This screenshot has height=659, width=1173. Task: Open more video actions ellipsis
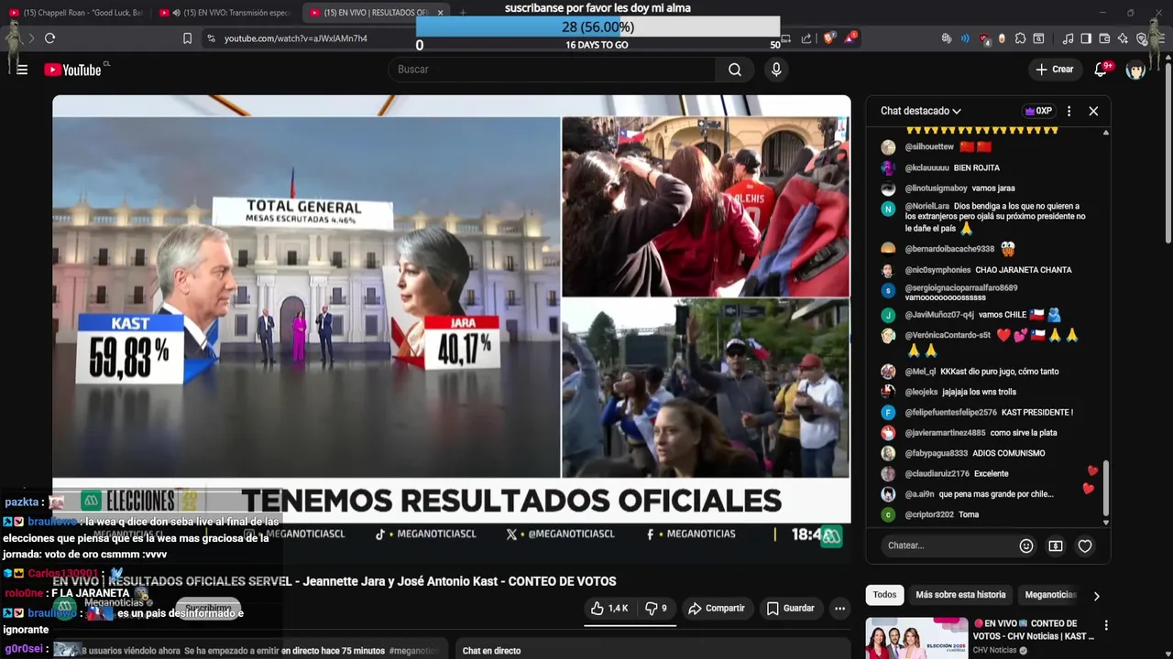839,608
